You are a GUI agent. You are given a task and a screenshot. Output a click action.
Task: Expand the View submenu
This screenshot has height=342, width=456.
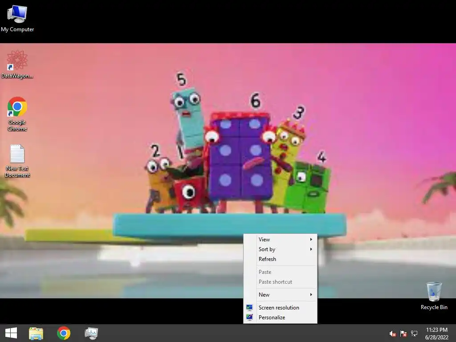(x=281, y=239)
